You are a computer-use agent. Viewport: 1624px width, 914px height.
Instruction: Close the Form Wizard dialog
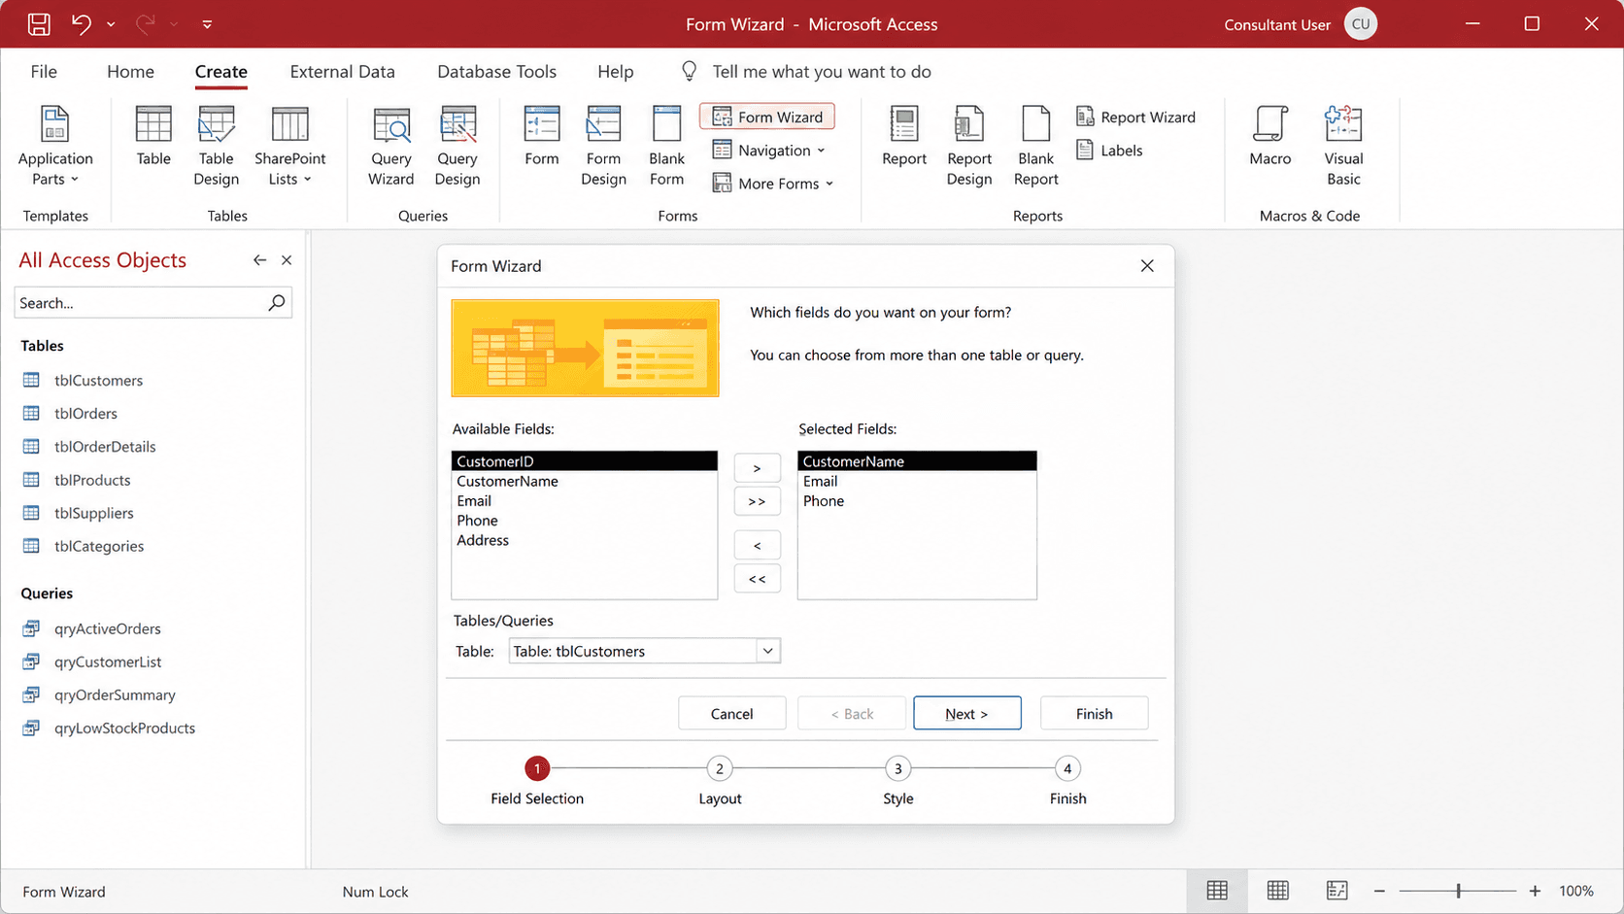[x=1147, y=266]
